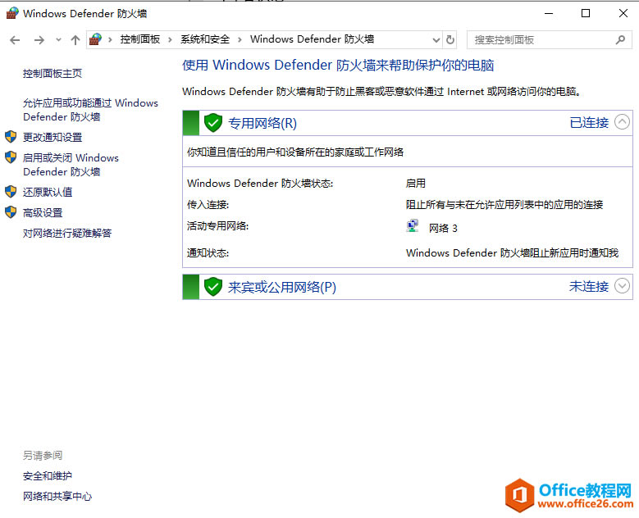The height and width of the screenshot is (518, 639).
Task: Open 控制面板 breadcrumb
Action: 139,39
